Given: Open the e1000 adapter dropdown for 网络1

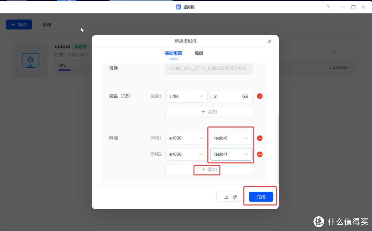Looking at the screenshot, I should coord(186,138).
